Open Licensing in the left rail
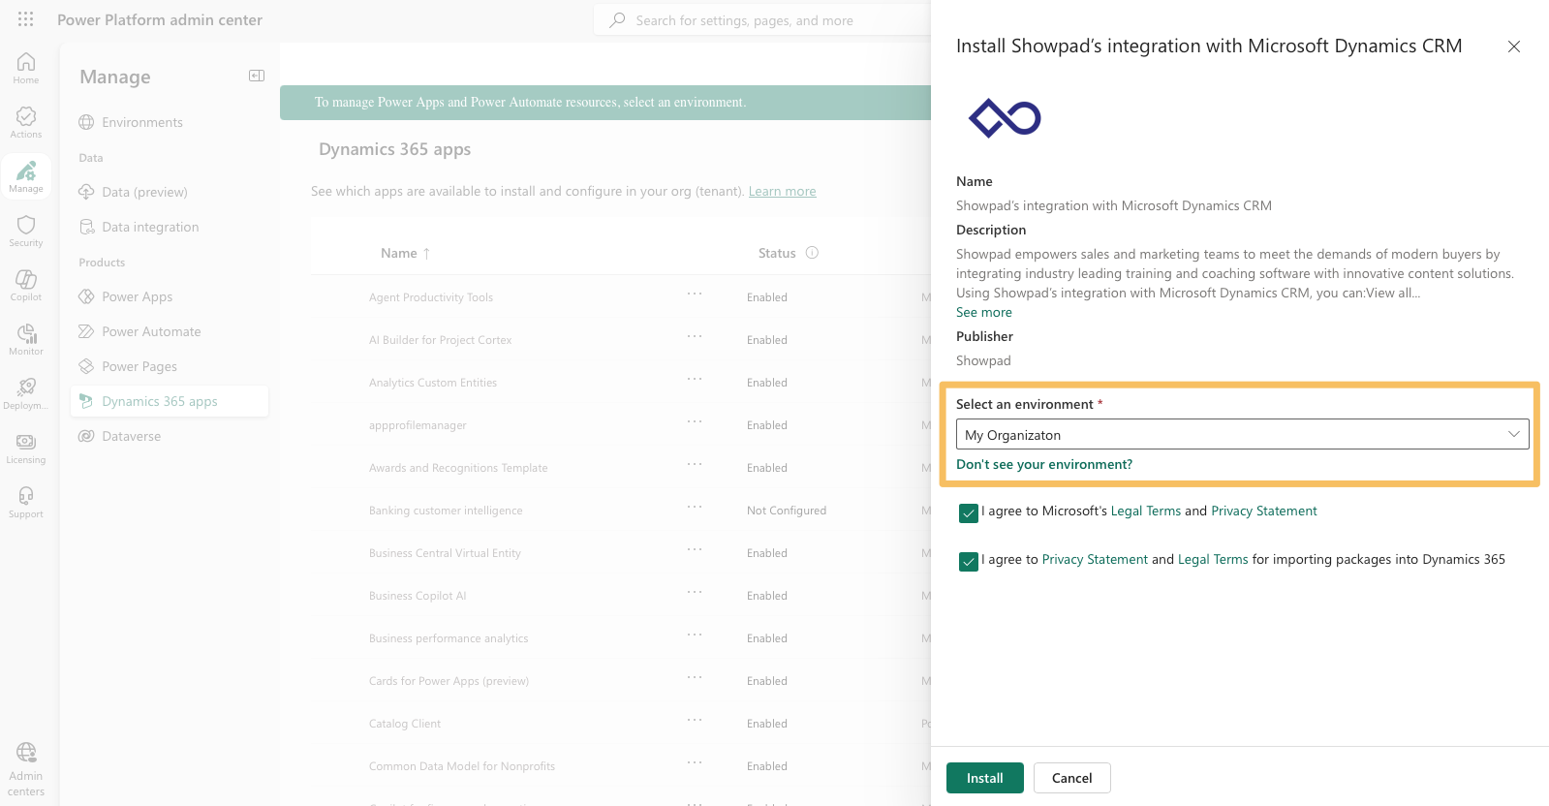 pyautogui.click(x=26, y=448)
